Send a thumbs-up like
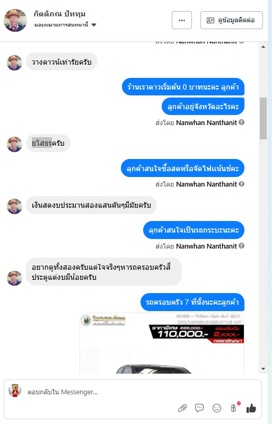272x424 pixels. click(x=251, y=408)
